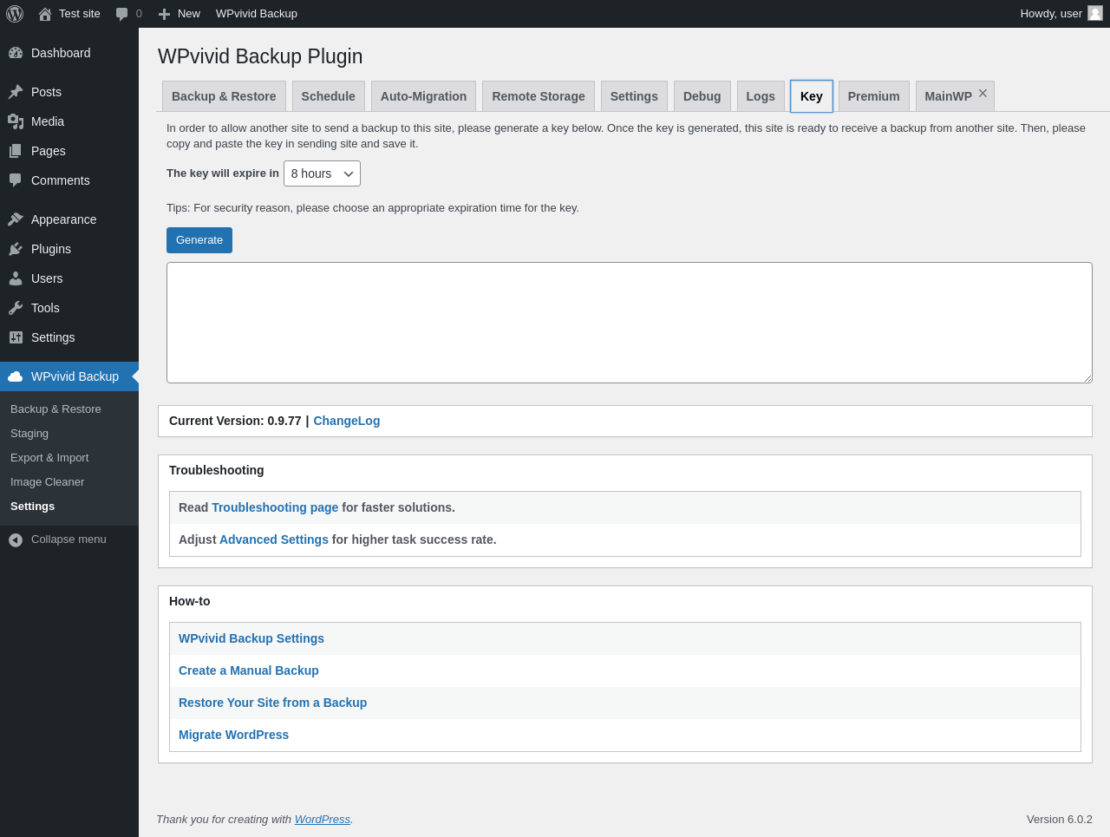
Task: Open Export & Import submenu item
Action: (x=69, y=458)
